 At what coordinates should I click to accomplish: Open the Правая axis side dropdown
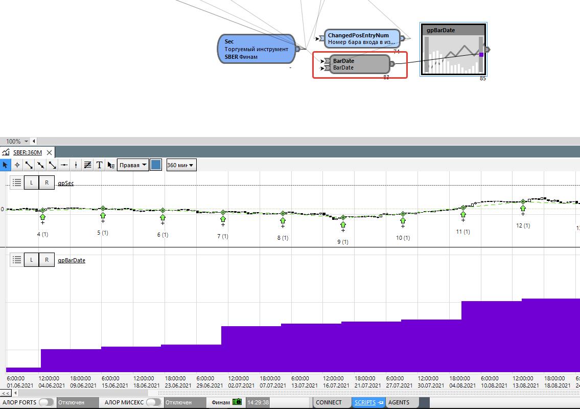coord(133,165)
